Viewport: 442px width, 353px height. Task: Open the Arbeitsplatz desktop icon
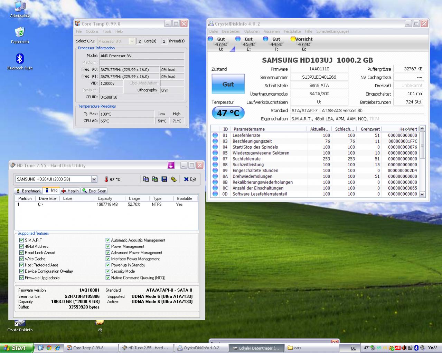click(20, 9)
